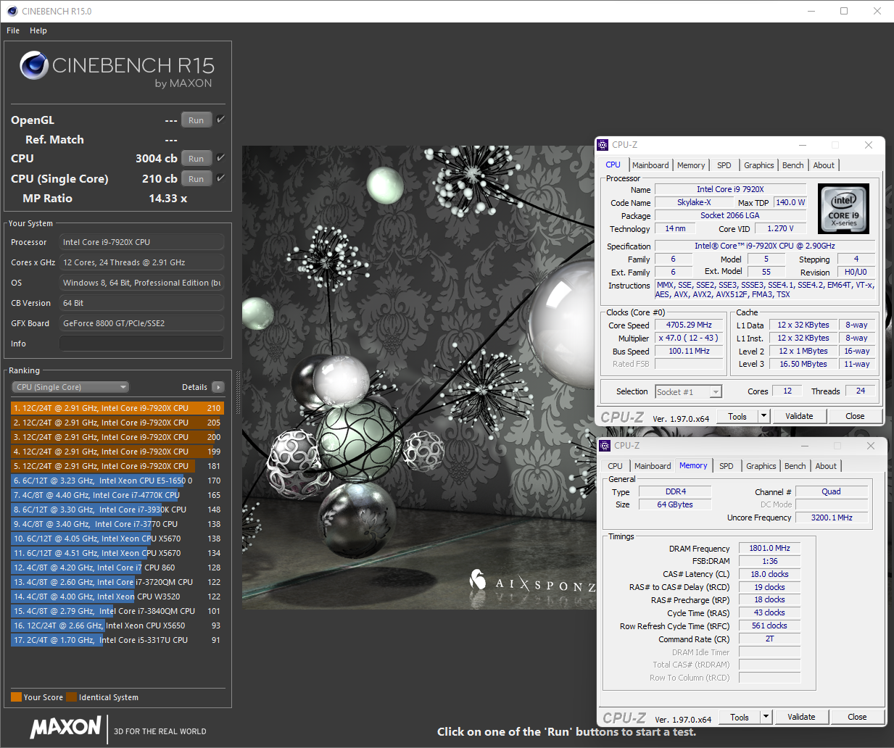This screenshot has height=748, width=894.
Task: Click the GFX Board field GeForce 8800 GT
Action: tap(141, 323)
